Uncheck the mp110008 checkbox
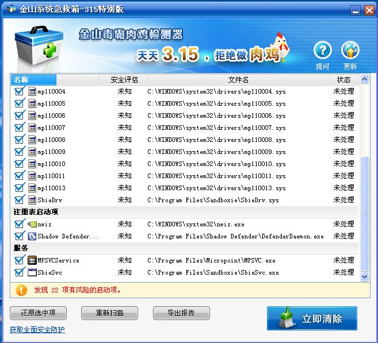This screenshot has width=378, height=343. 20,140
